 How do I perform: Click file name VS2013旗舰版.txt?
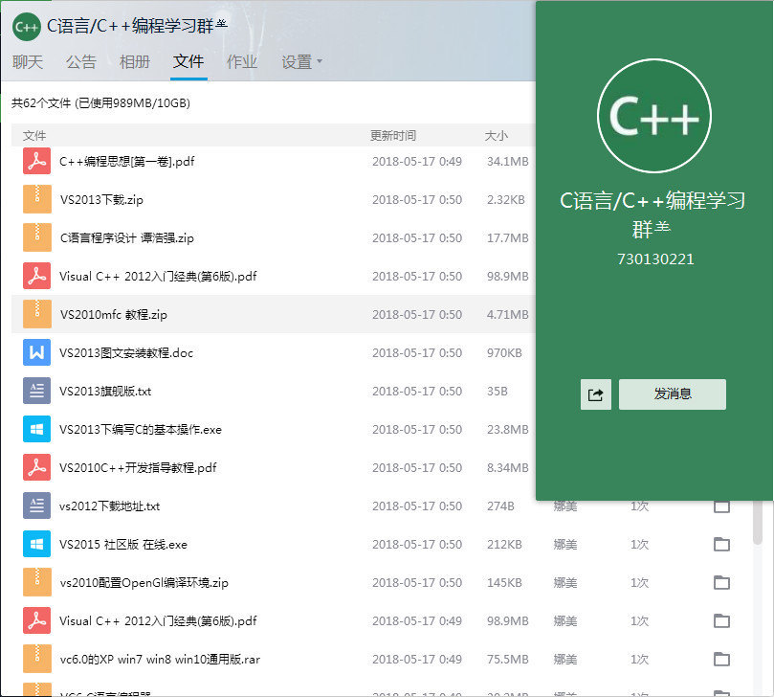tap(105, 391)
